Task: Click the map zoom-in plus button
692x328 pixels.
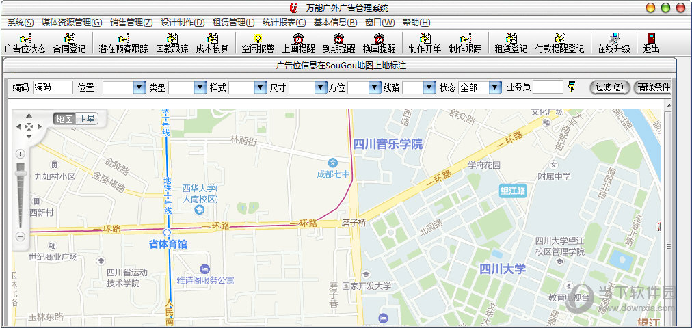Action: [x=21, y=154]
